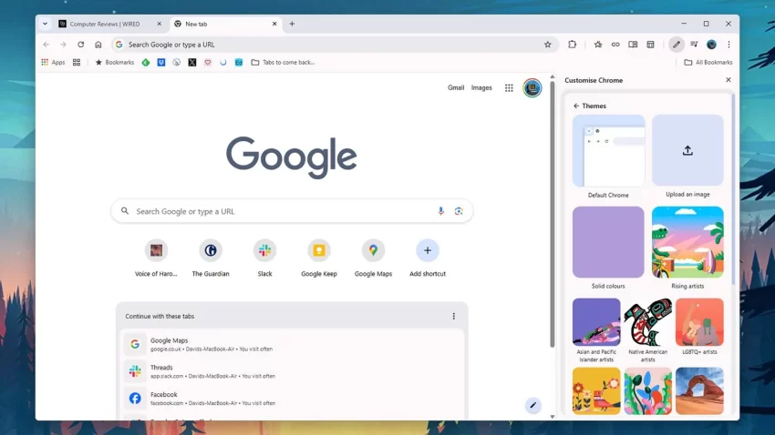
Task: Open the home page via the house icon
Action: coord(98,45)
